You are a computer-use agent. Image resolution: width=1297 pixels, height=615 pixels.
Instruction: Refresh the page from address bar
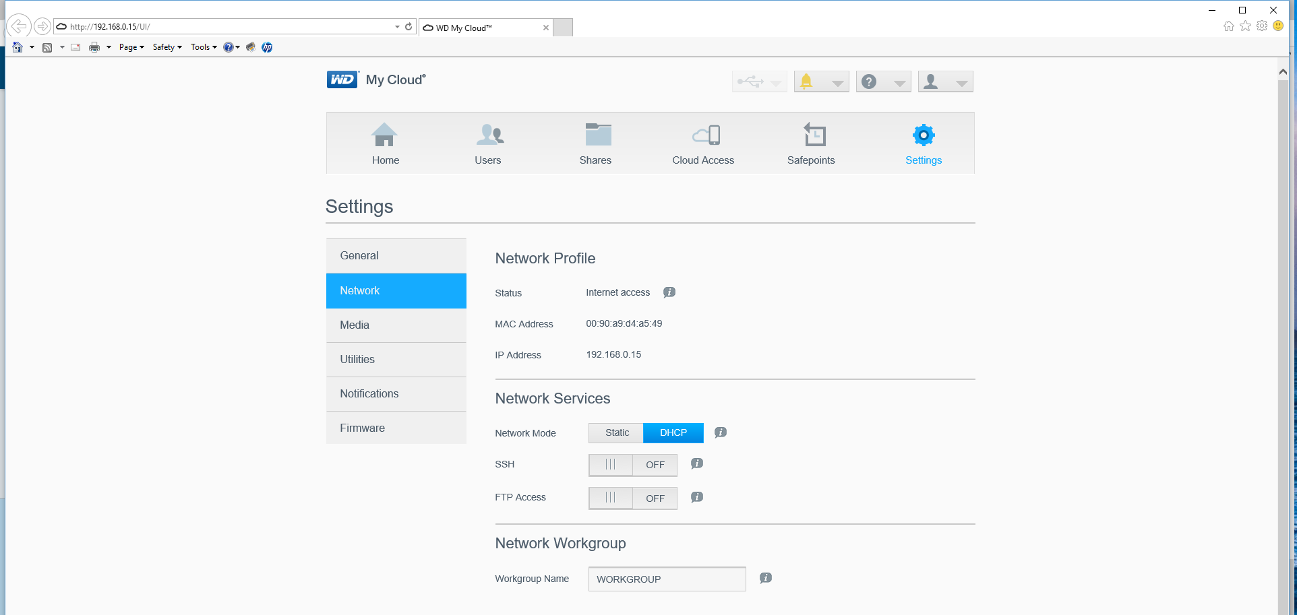pyautogui.click(x=409, y=26)
